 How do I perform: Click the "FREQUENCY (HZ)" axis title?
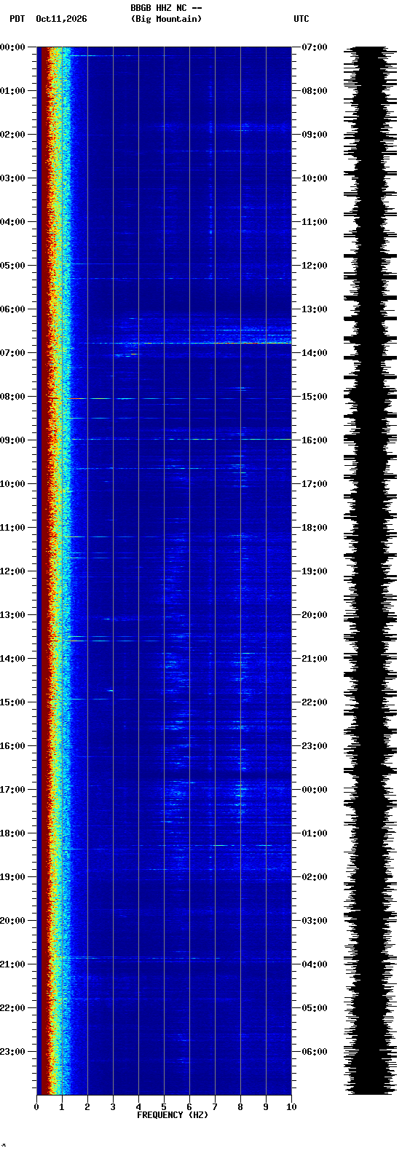(x=173, y=1115)
